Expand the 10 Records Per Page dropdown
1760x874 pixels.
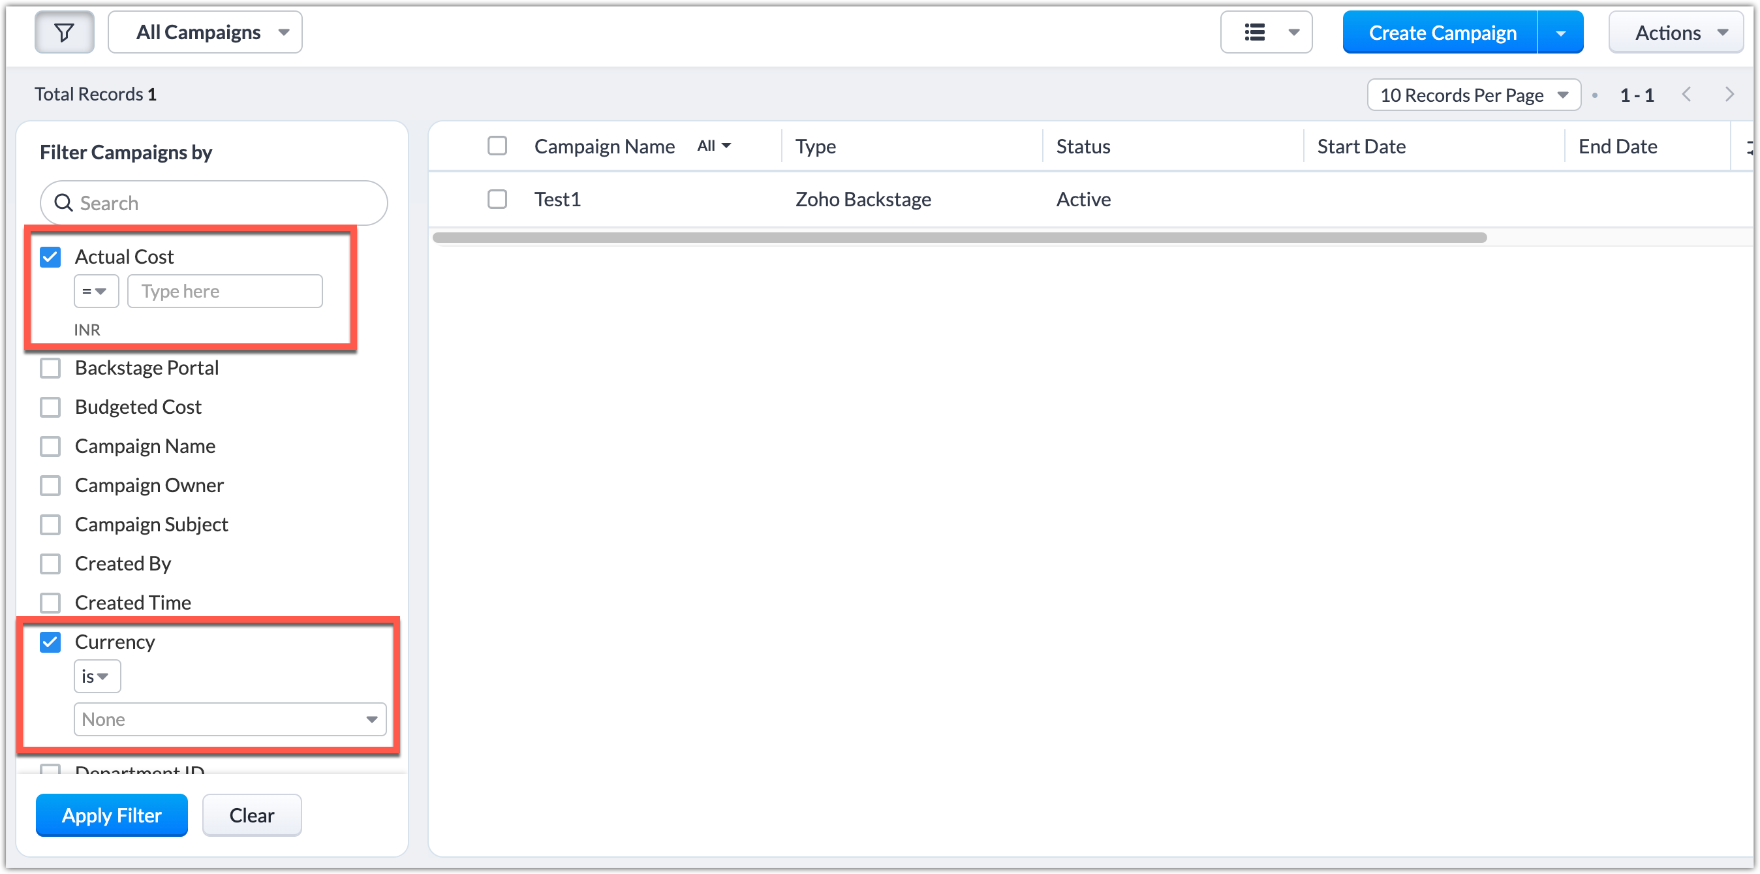click(1473, 95)
